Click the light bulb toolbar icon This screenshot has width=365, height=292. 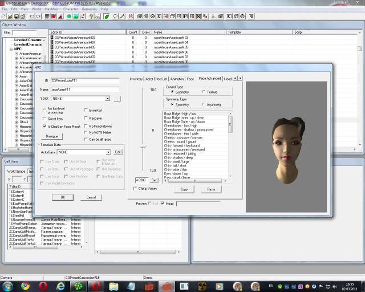pyautogui.click(x=91, y=17)
